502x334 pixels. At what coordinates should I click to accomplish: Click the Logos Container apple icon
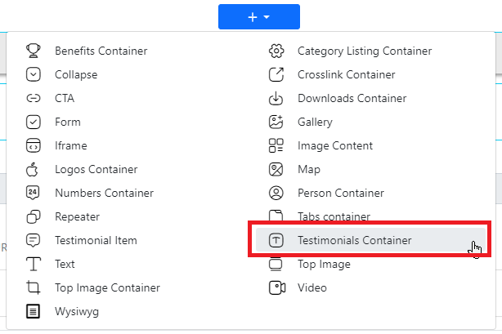tap(34, 169)
